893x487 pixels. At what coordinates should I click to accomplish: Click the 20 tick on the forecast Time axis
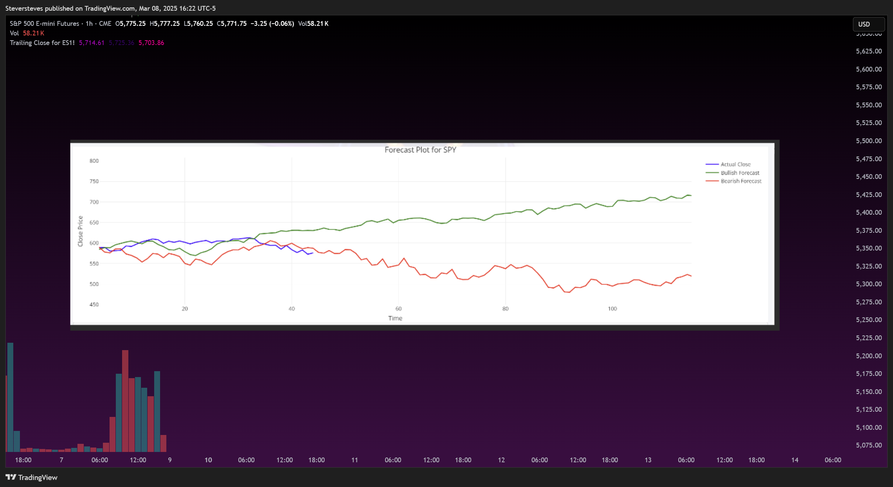(185, 309)
